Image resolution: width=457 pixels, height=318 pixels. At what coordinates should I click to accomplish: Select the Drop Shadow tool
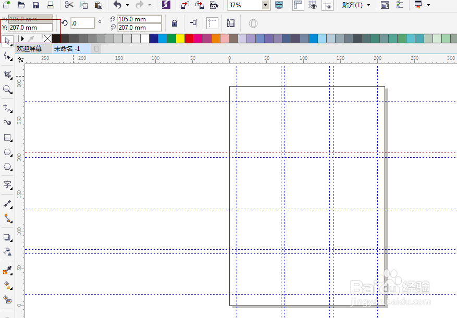click(8, 238)
